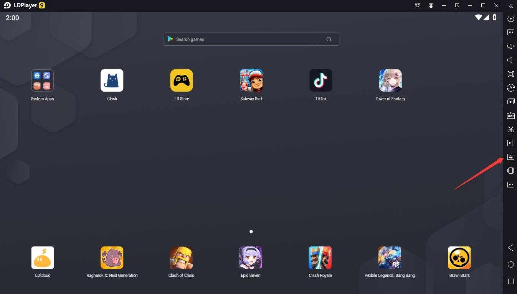Open the System Apps folder
Screen dimensions: 517x294
42,80
